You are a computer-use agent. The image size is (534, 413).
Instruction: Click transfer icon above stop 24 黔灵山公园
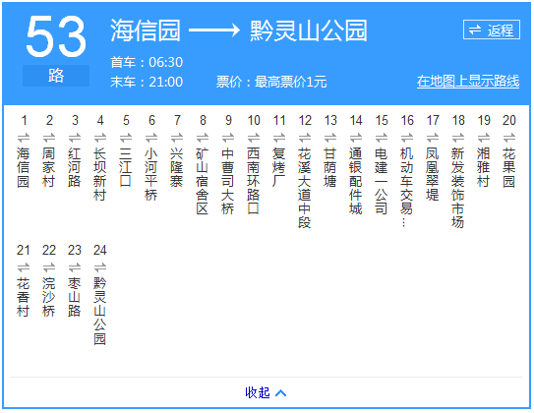[x=100, y=267]
